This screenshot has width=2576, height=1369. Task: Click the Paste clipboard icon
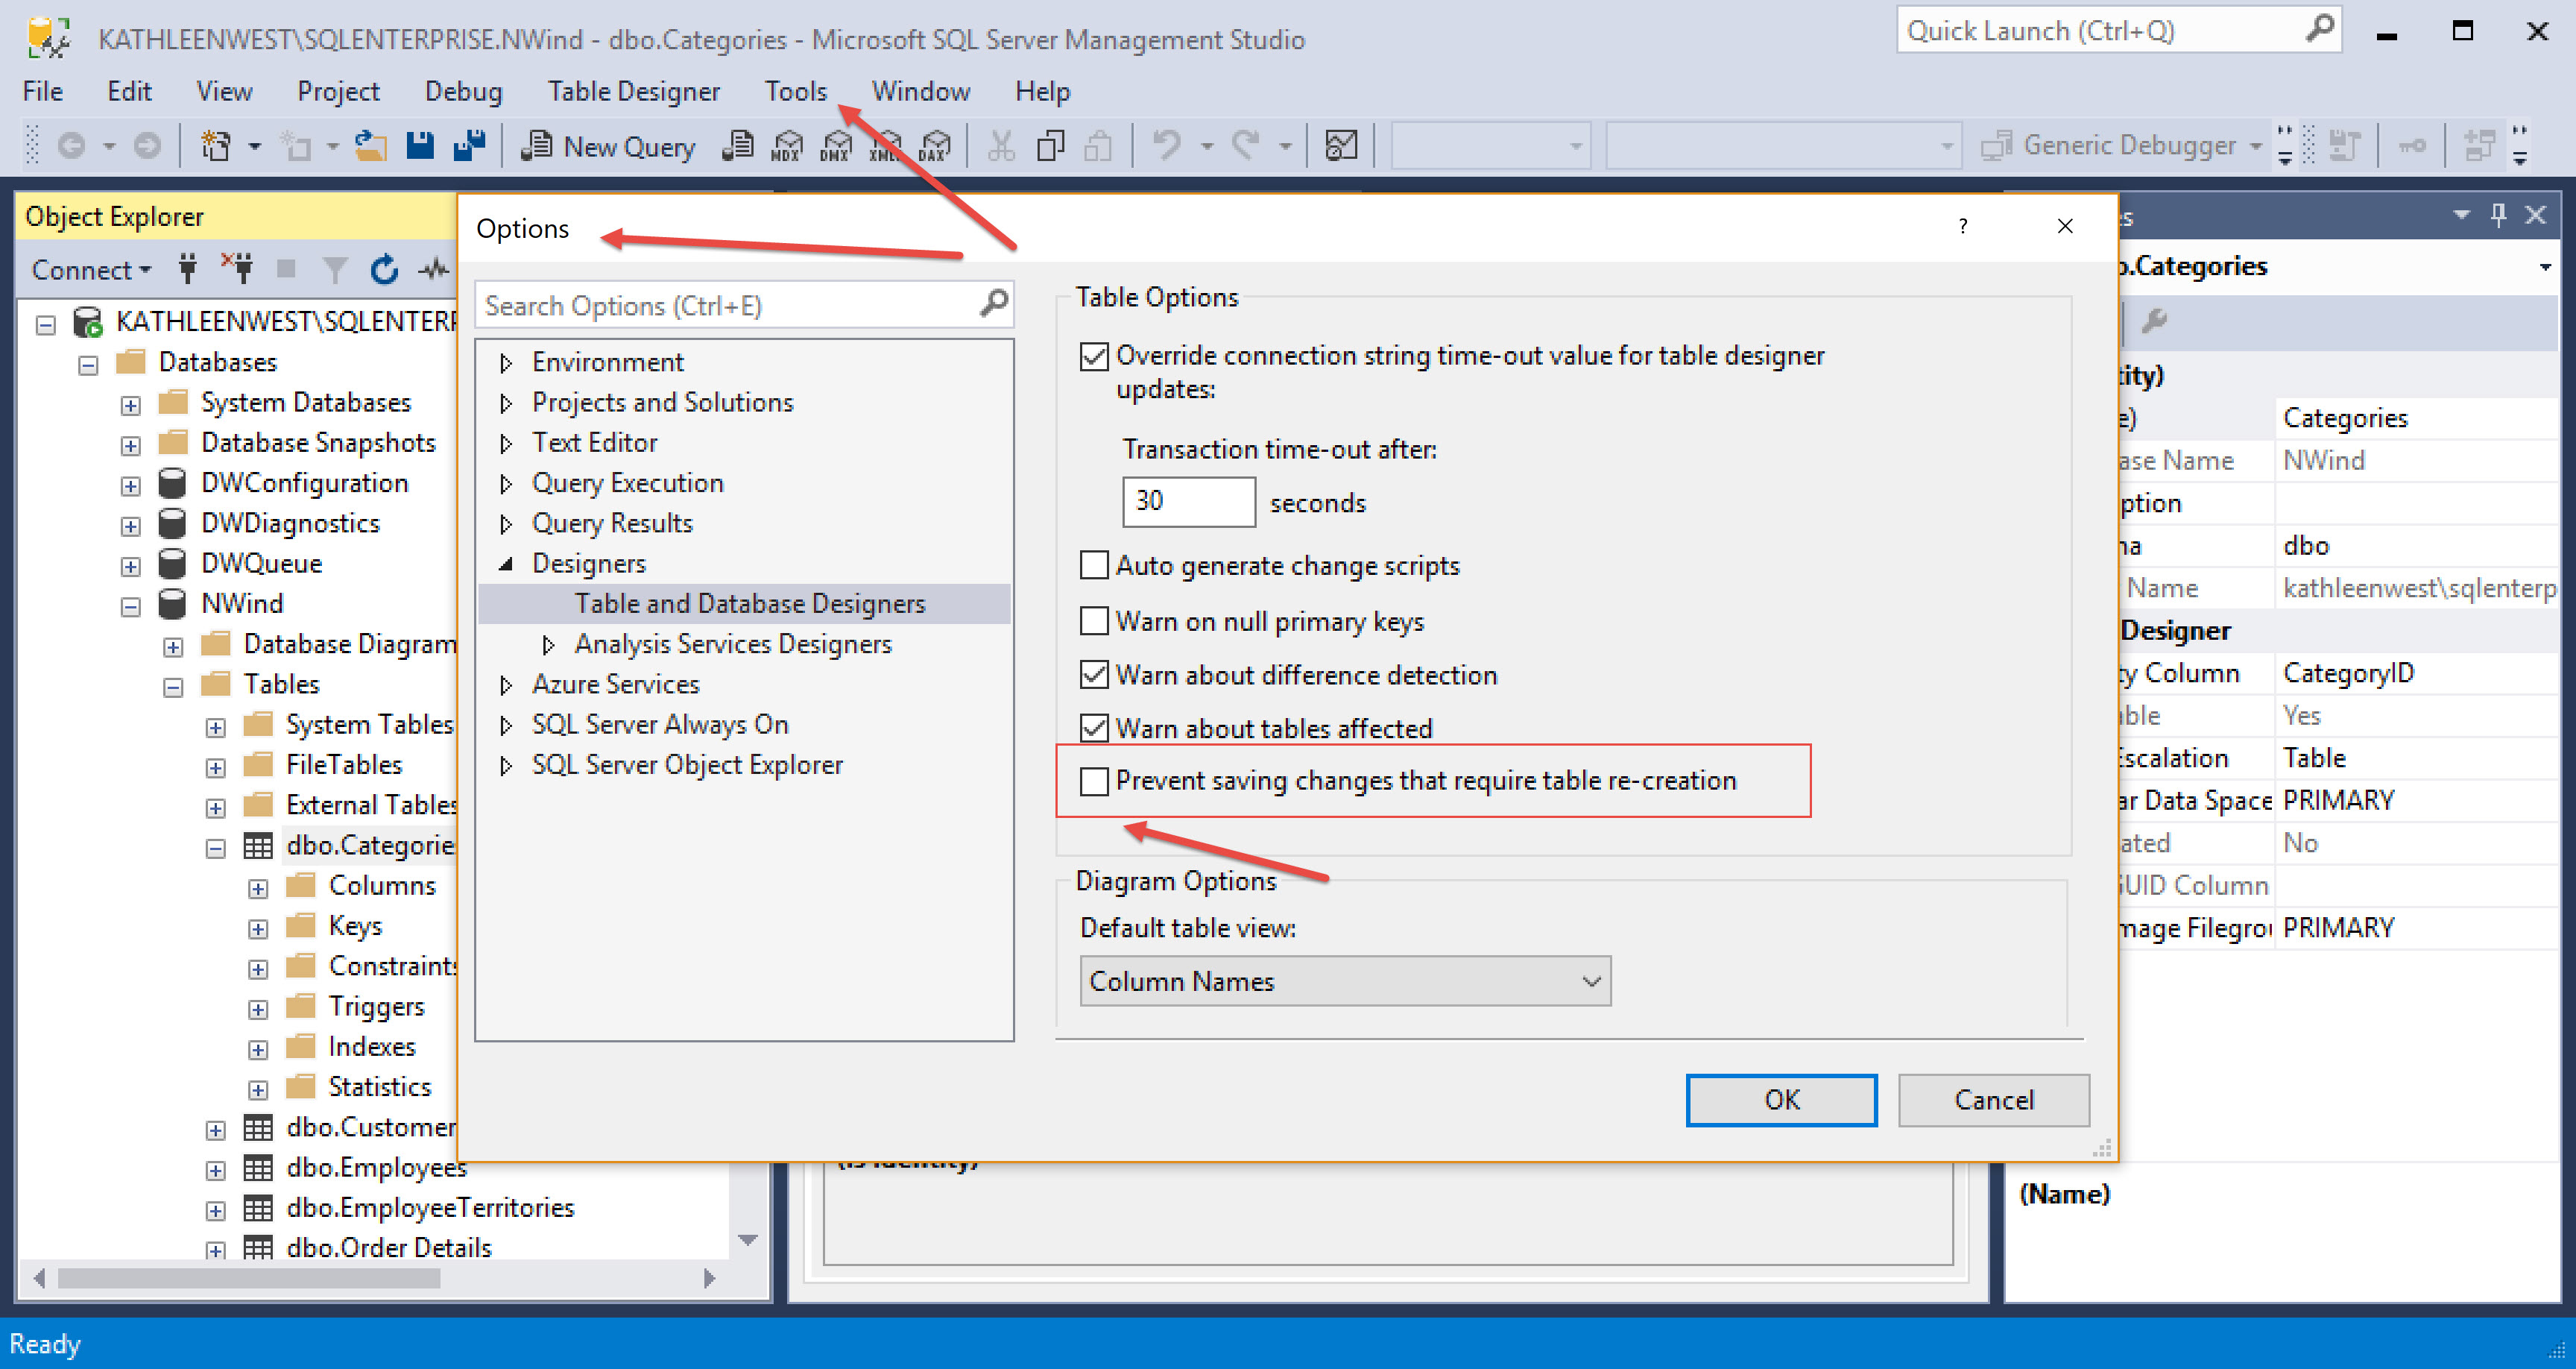[x=1099, y=146]
